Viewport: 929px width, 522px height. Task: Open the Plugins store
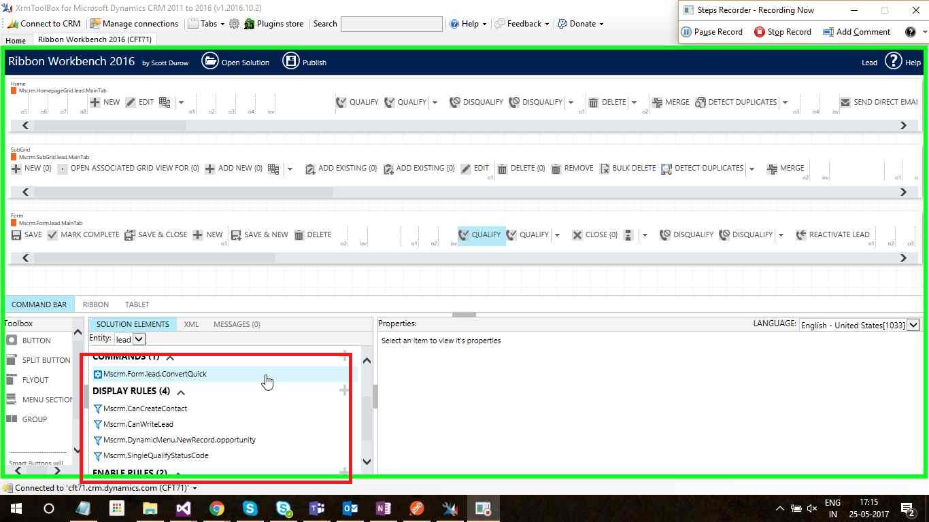pyautogui.click(x=273, y=24)
